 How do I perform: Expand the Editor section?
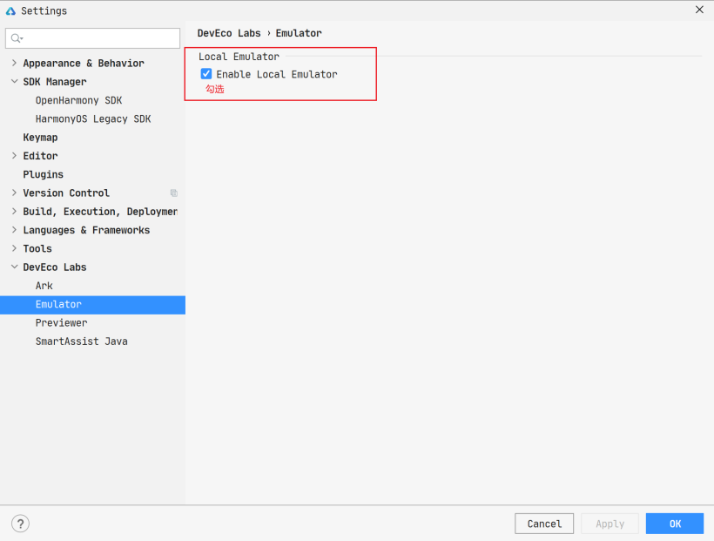[14, 156]
